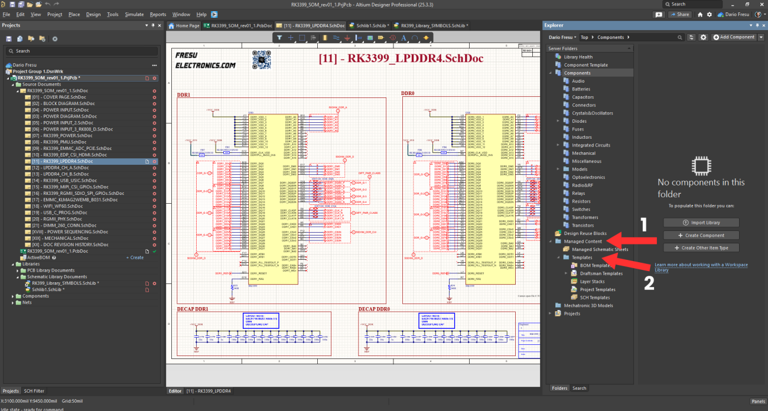
Task: Select the Filter funnel in the Active Bar
Action: [279, 37]
